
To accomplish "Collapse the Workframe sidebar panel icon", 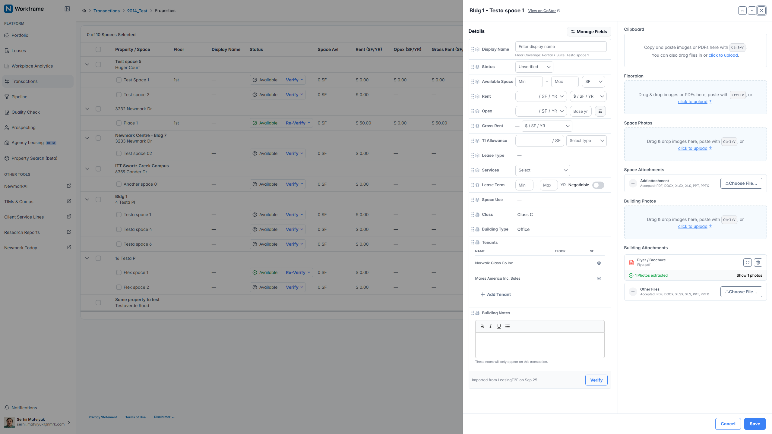I will [x=67, y=9].
